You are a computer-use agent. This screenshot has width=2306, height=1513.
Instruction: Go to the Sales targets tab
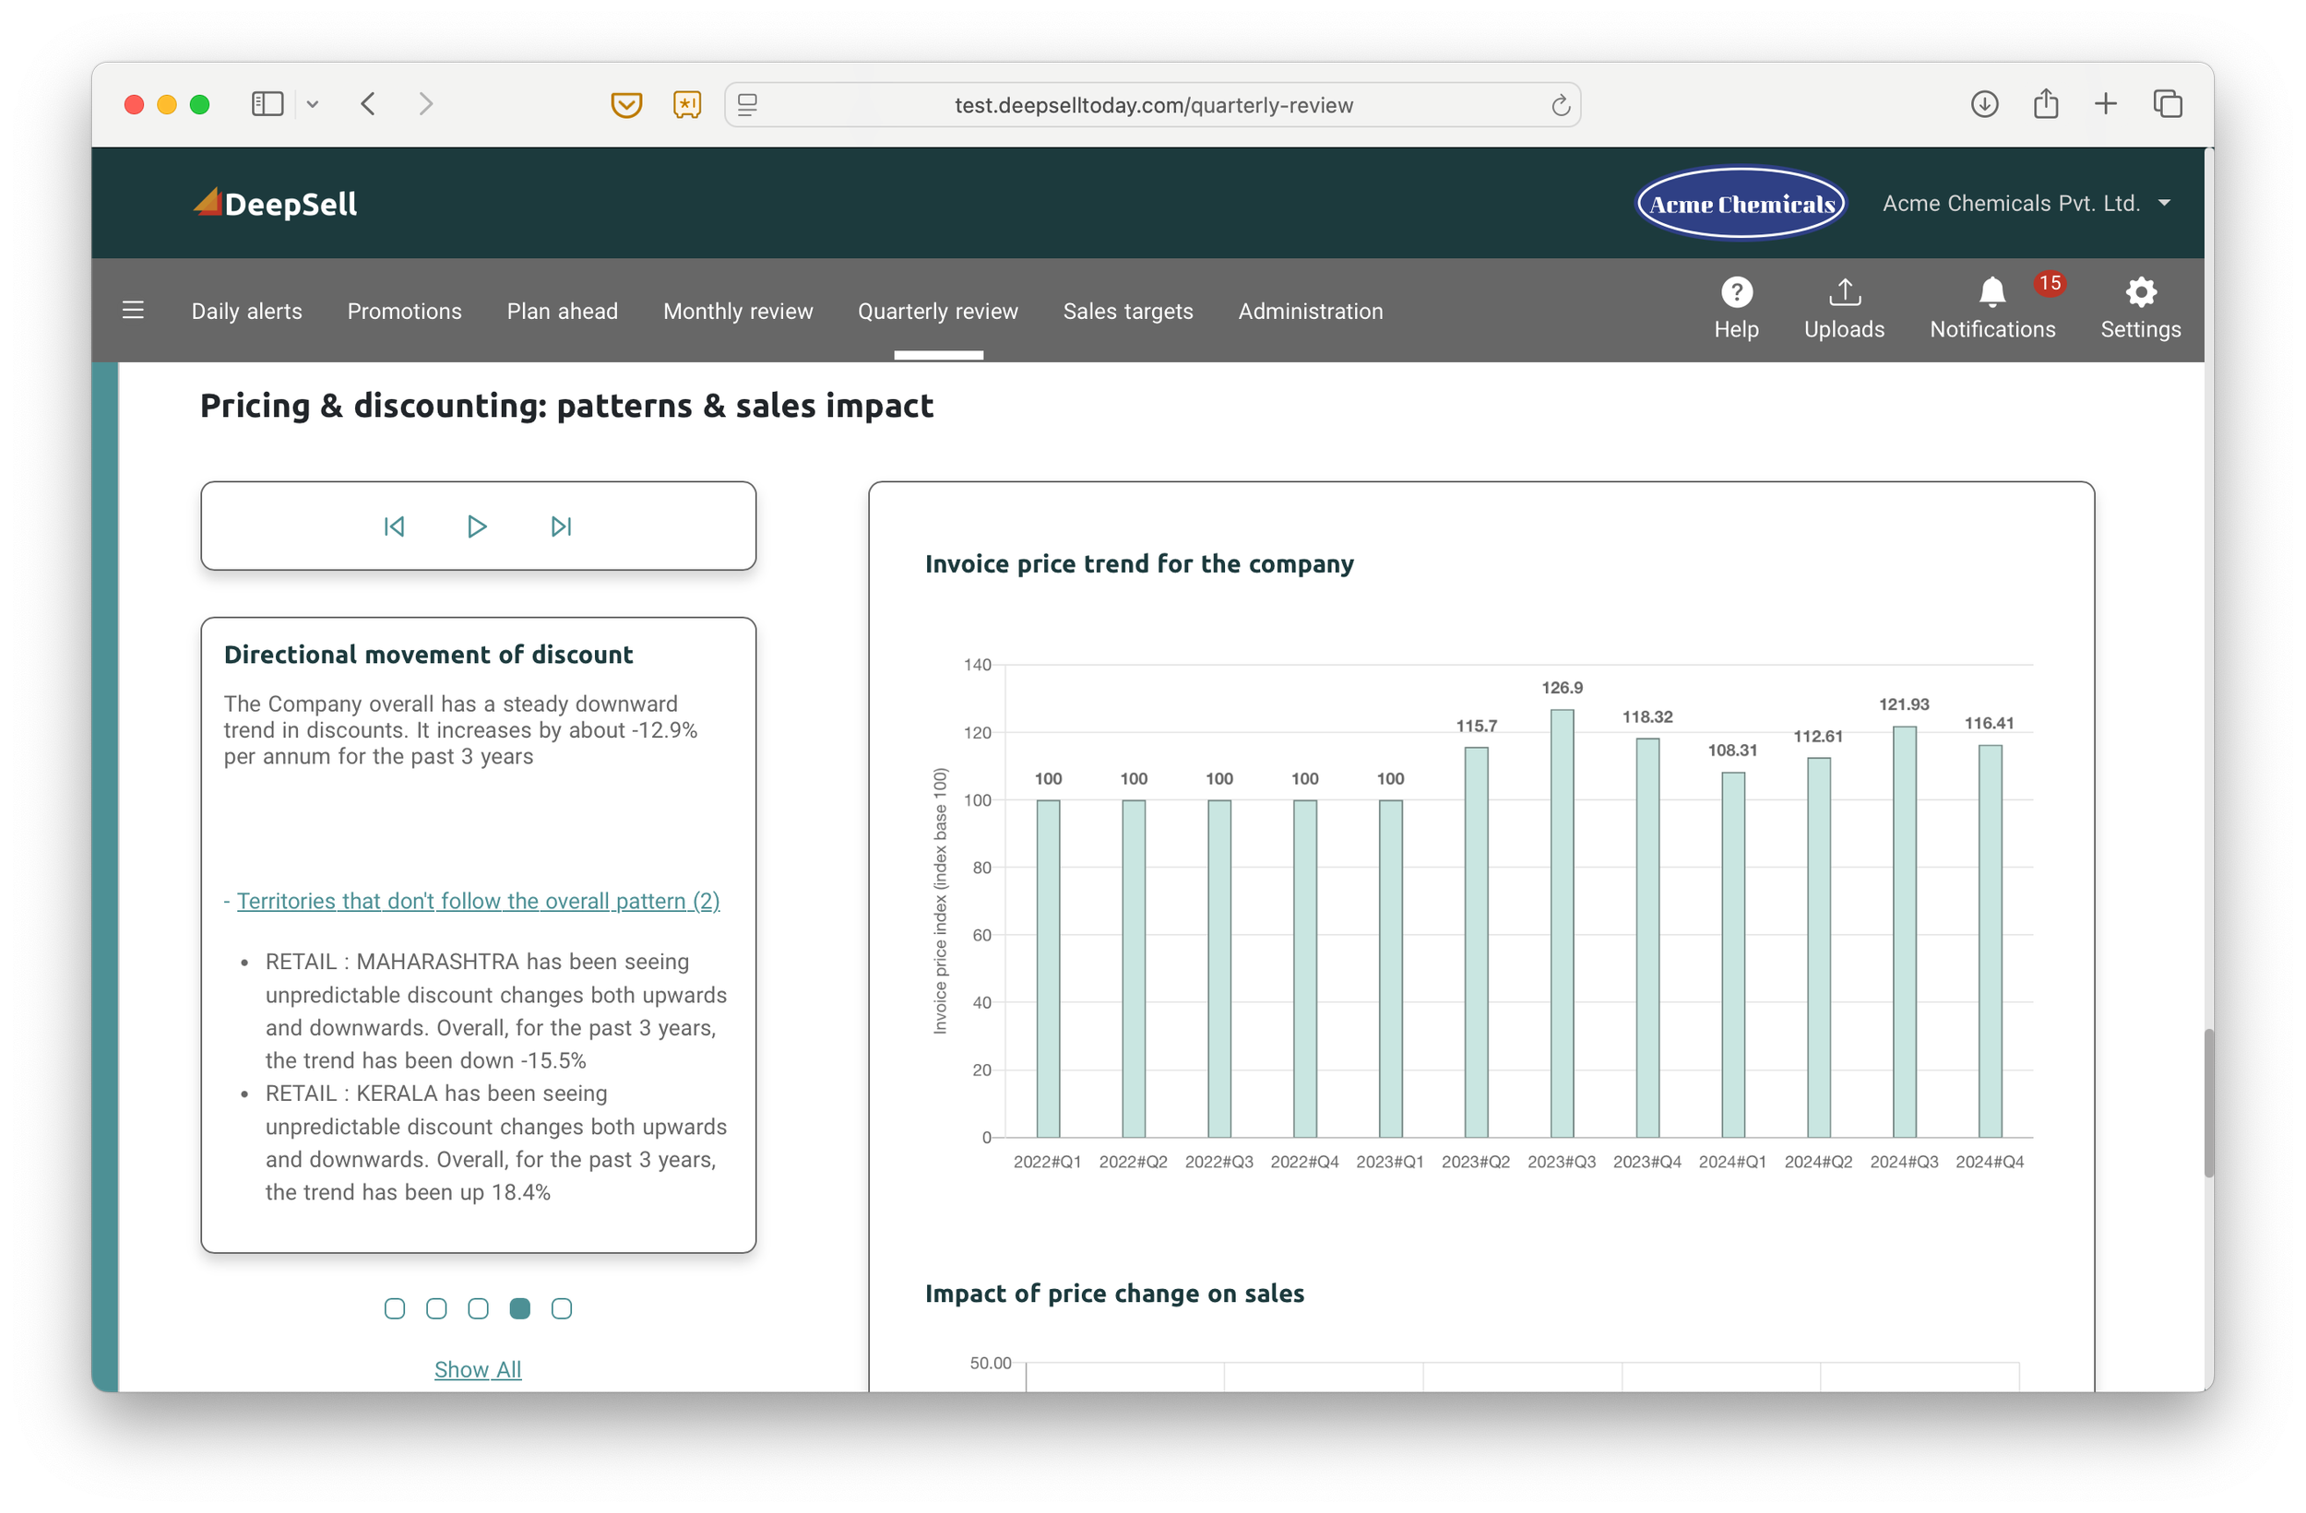[x=1127, y=311]
